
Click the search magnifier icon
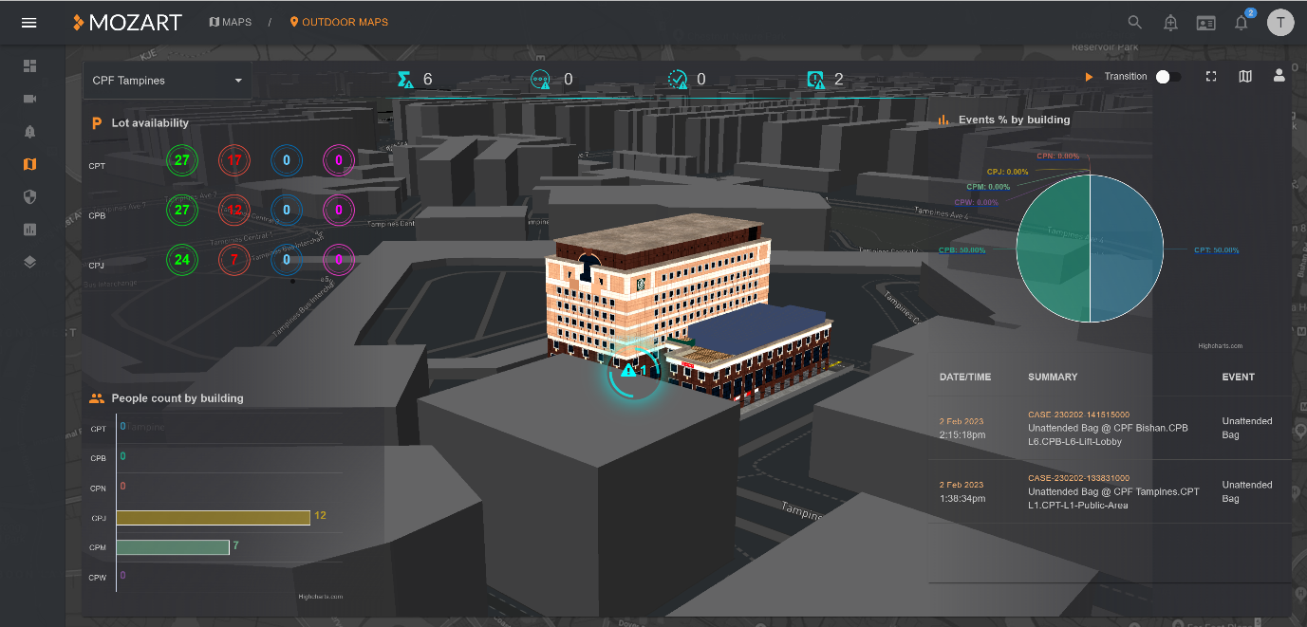[1135, 23]
